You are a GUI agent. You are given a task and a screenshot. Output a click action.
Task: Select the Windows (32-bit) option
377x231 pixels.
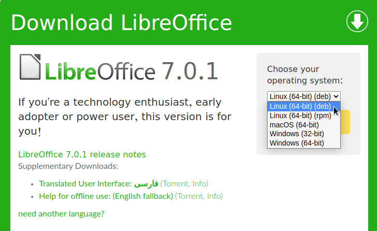tap(297, 134)
